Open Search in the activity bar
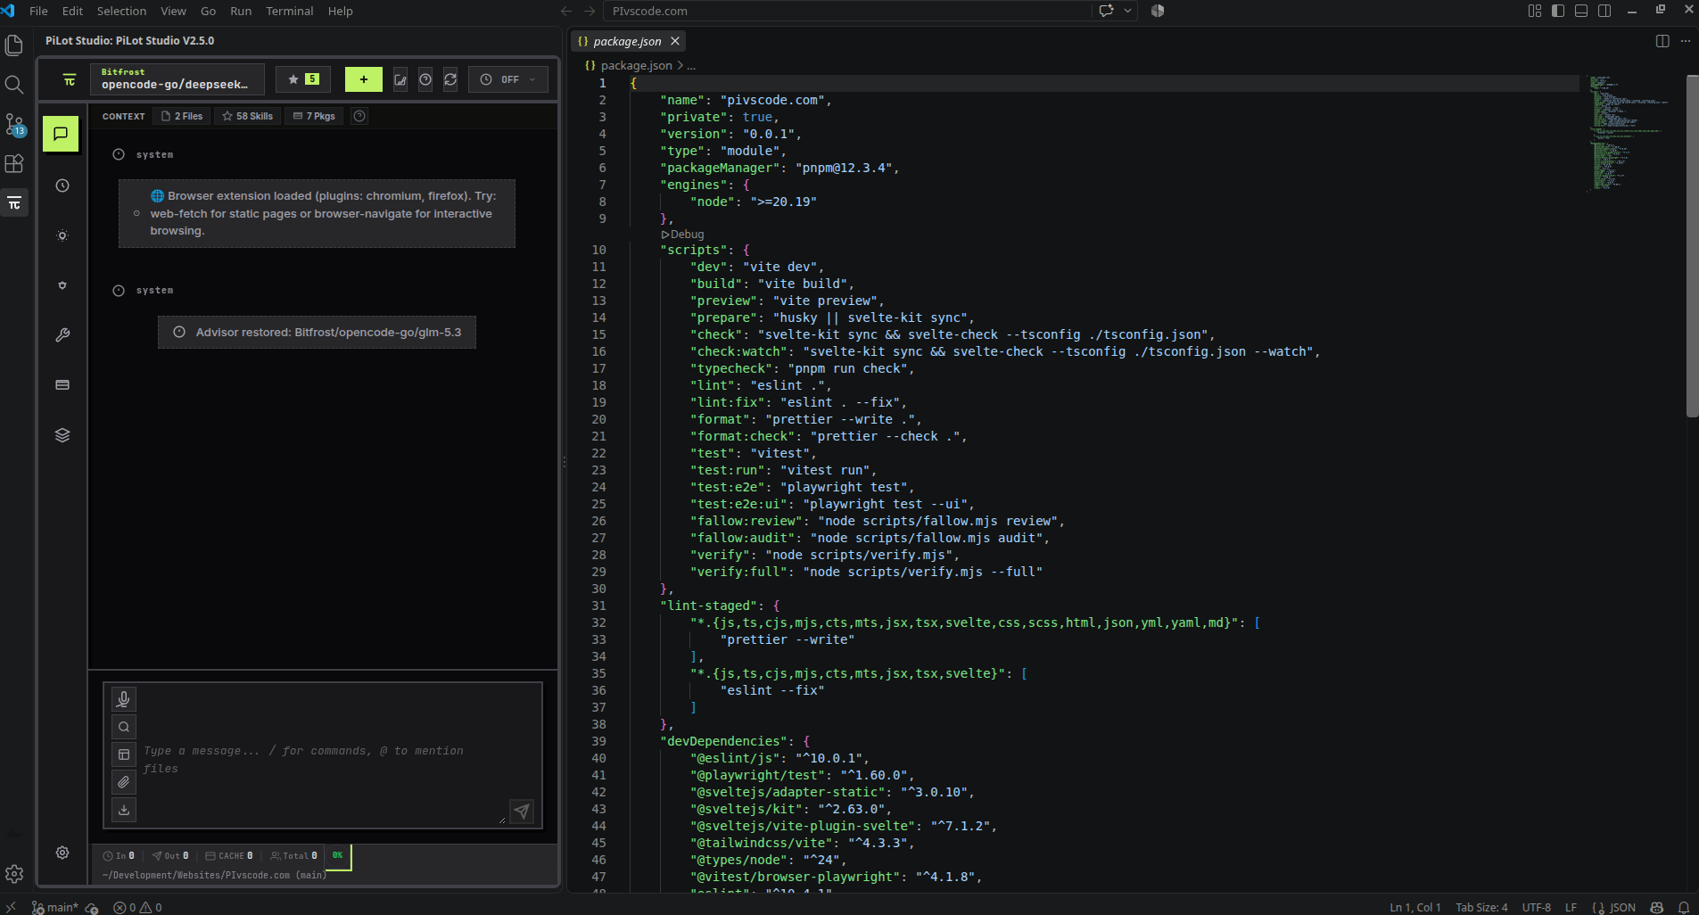1699x915 pixels. pyautogui.click(x=14, y=85)
